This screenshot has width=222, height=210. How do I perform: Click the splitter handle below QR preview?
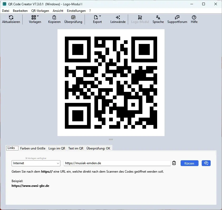111,140
